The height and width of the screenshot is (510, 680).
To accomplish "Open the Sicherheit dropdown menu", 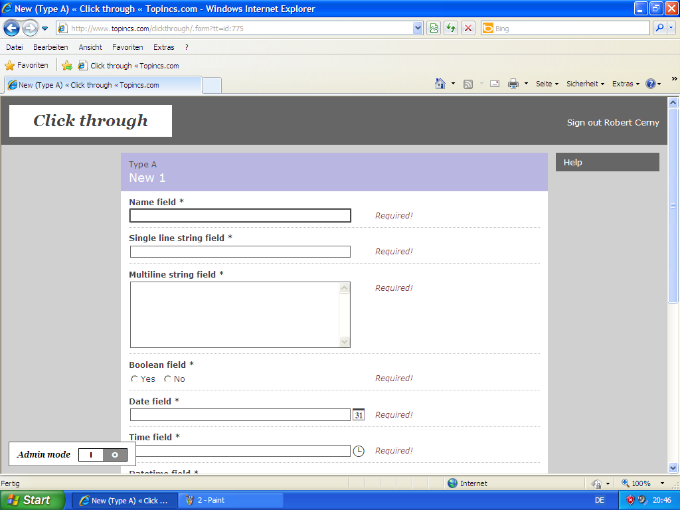I will click(585, 84).
